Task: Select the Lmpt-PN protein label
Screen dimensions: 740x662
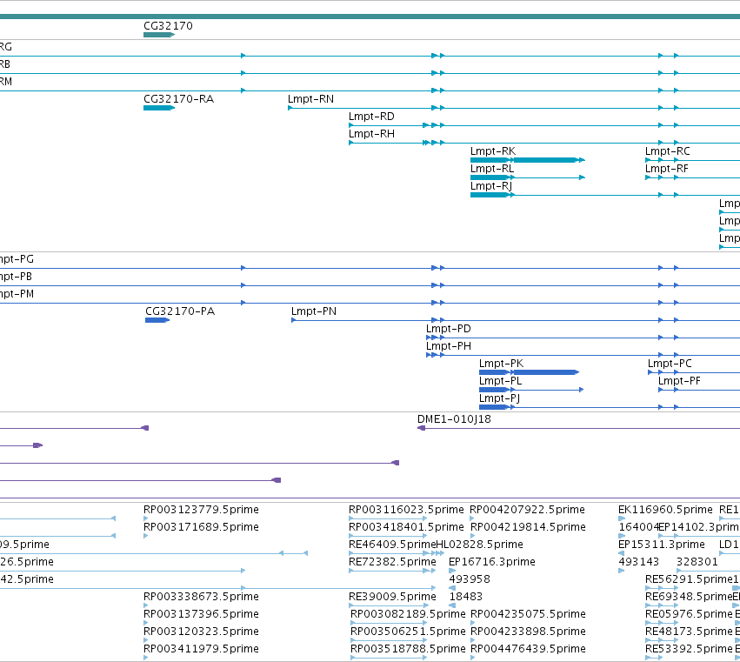Action: 314,311
